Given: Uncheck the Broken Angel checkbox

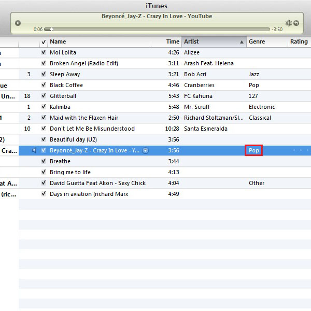Looking at the screenshot, I should tap(44, 63).
